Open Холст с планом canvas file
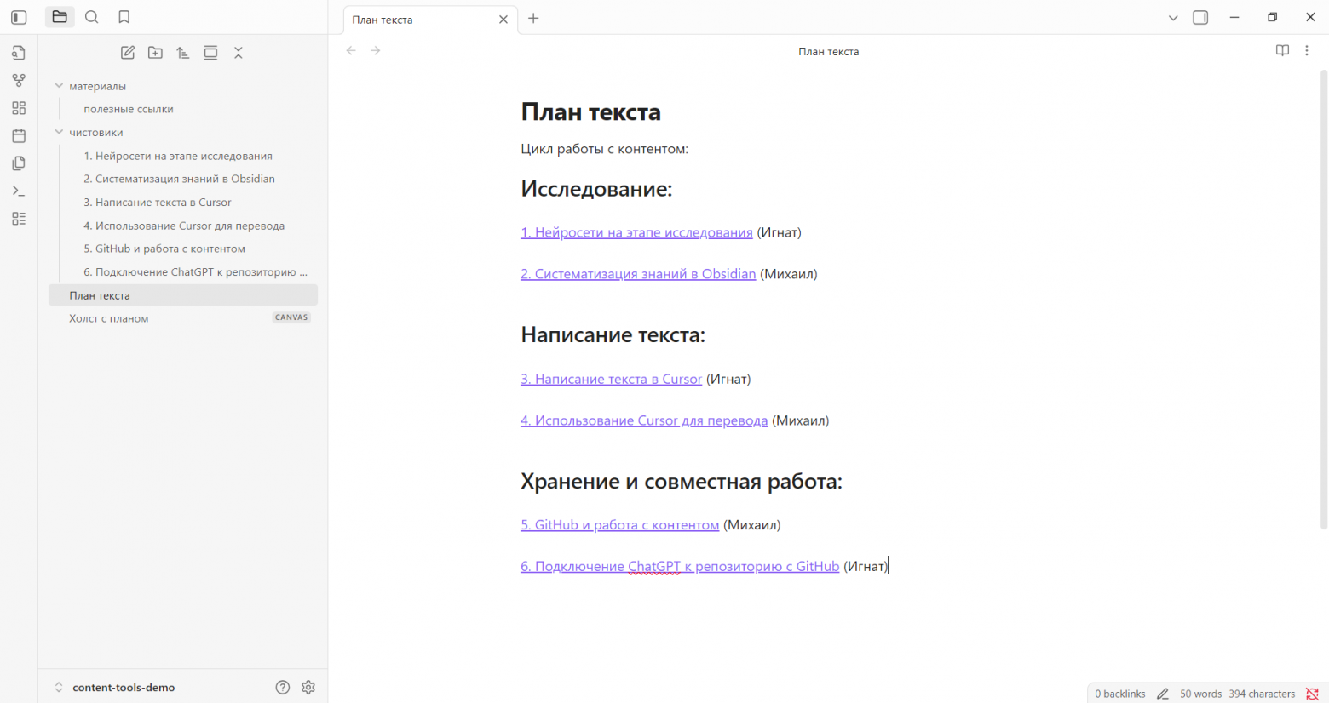This screenshot has width=1329, height=703. pyautogui.click(x=109, y=318)
